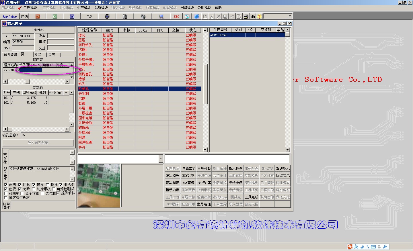Viewport: 413px width, 251px height.
Task: Click the 内部ECN button
Action: tap(188, 168)
